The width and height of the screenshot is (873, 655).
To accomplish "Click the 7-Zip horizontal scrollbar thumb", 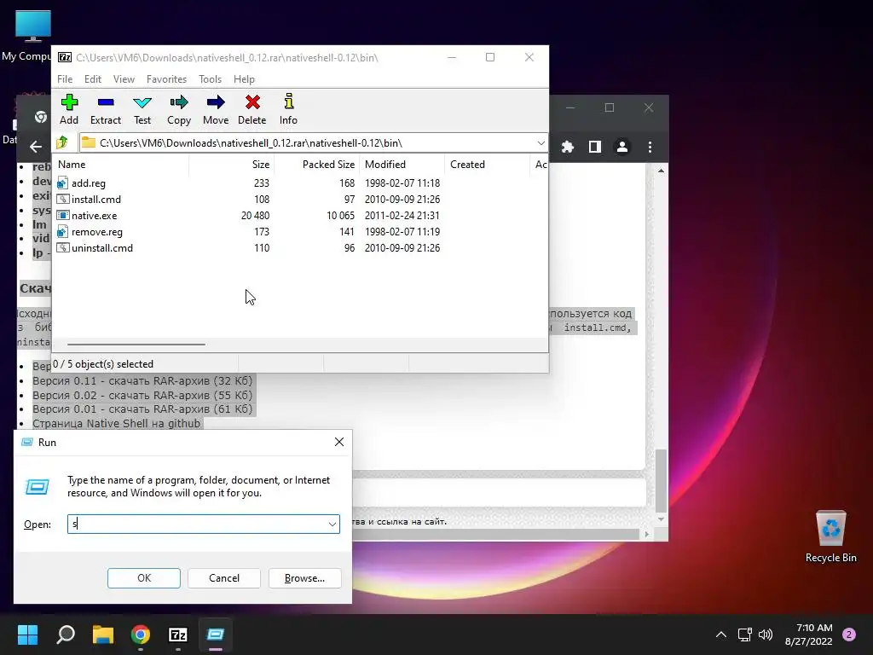I will point(136,345).
